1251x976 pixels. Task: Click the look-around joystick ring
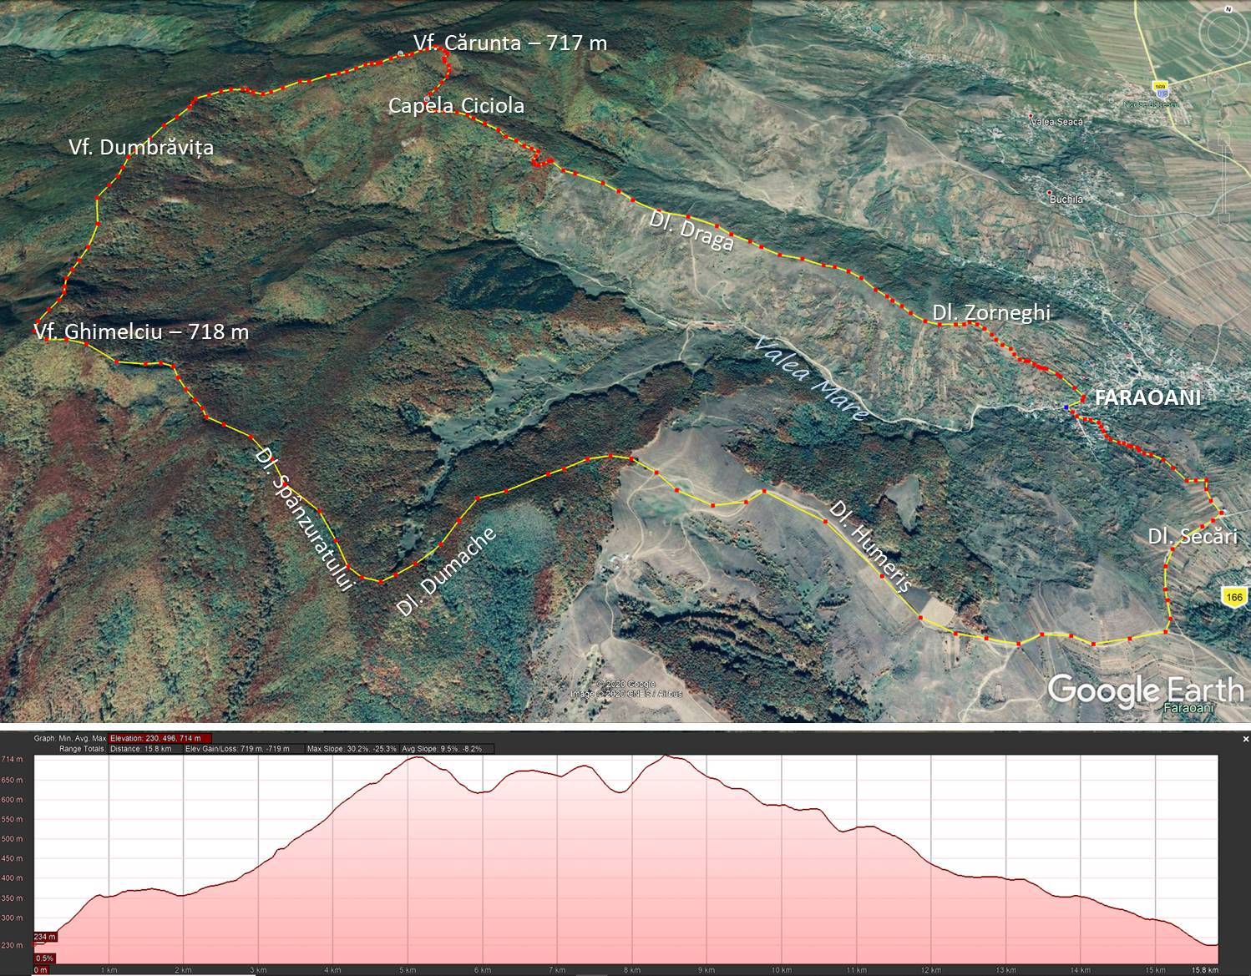point(1225,33)
